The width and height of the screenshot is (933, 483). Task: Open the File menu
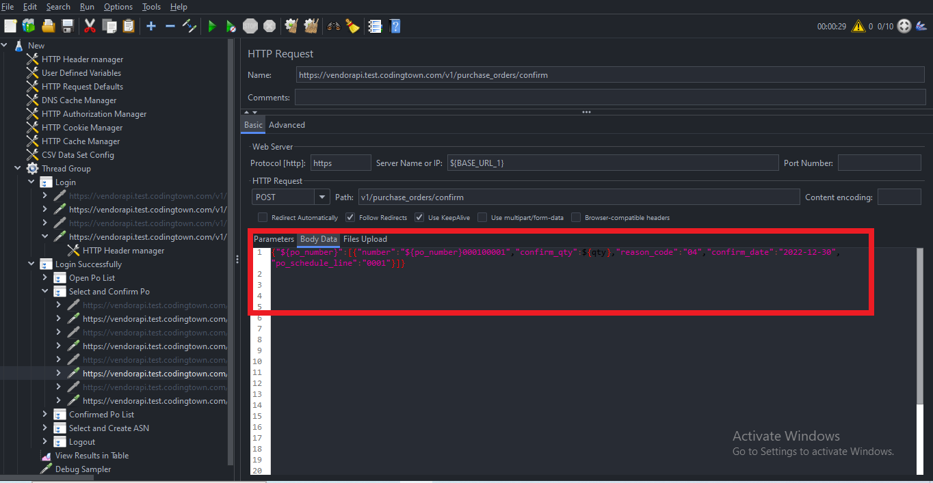tap(8, 7)
